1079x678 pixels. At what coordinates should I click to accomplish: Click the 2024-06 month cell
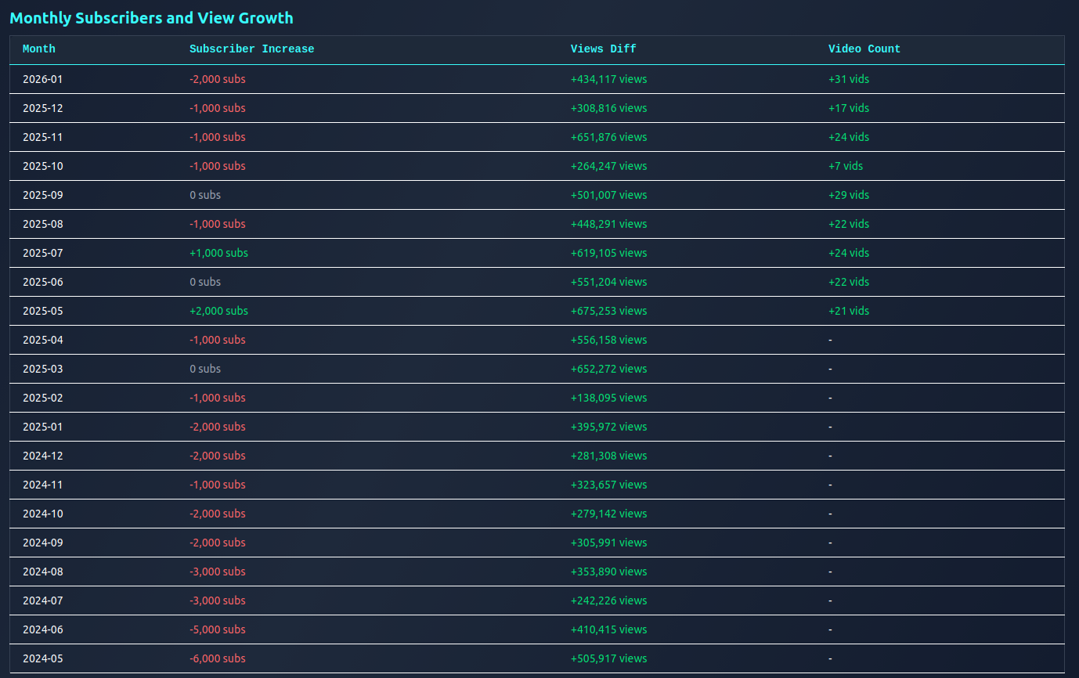point(42,629)
